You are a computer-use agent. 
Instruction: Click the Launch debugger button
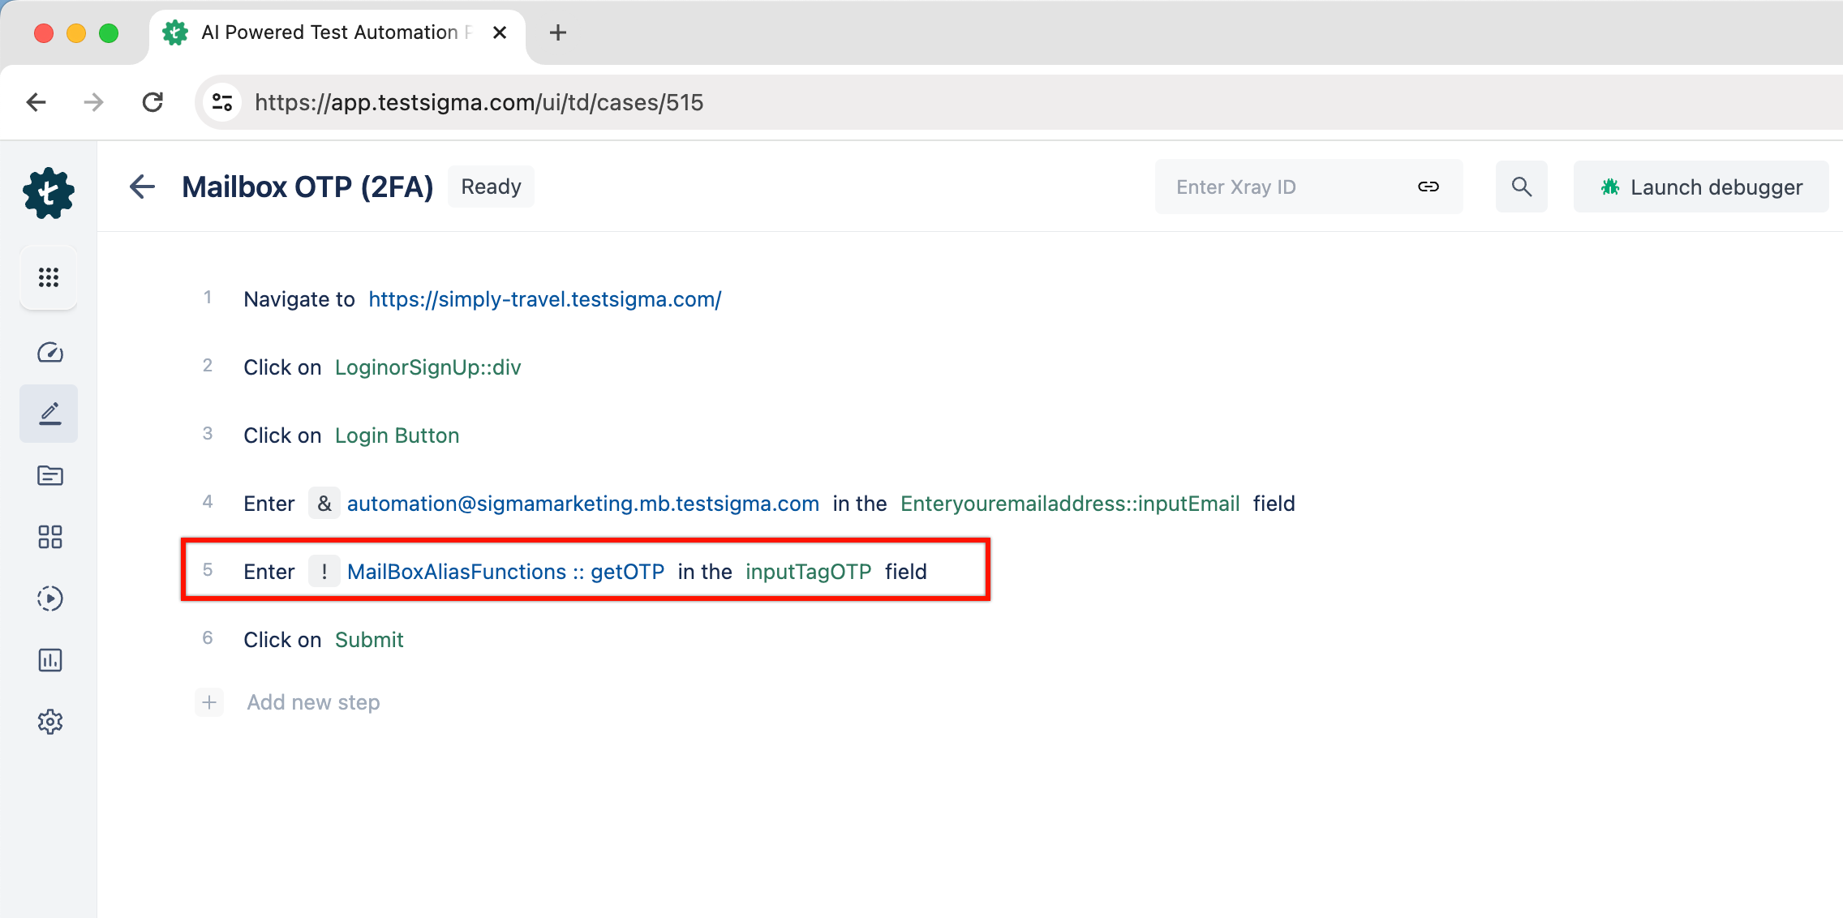coord(1701,187)
